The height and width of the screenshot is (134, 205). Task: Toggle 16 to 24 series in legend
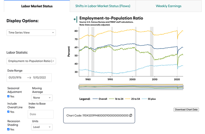(x=116, y=99)
